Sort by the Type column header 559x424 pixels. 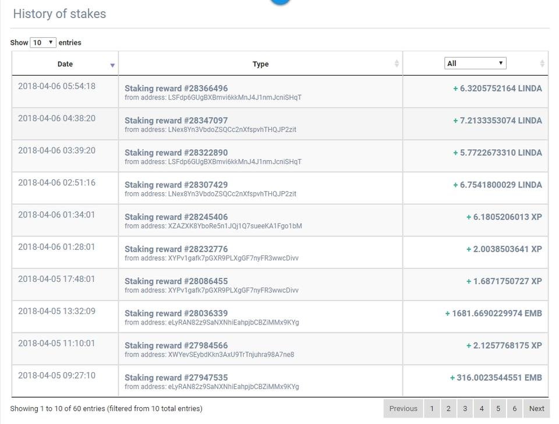(260, 64)
